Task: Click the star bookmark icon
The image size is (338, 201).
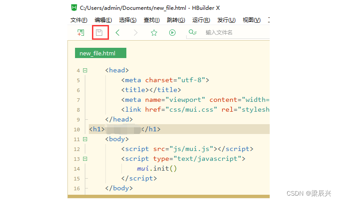Action: click(x=154, y=33)
